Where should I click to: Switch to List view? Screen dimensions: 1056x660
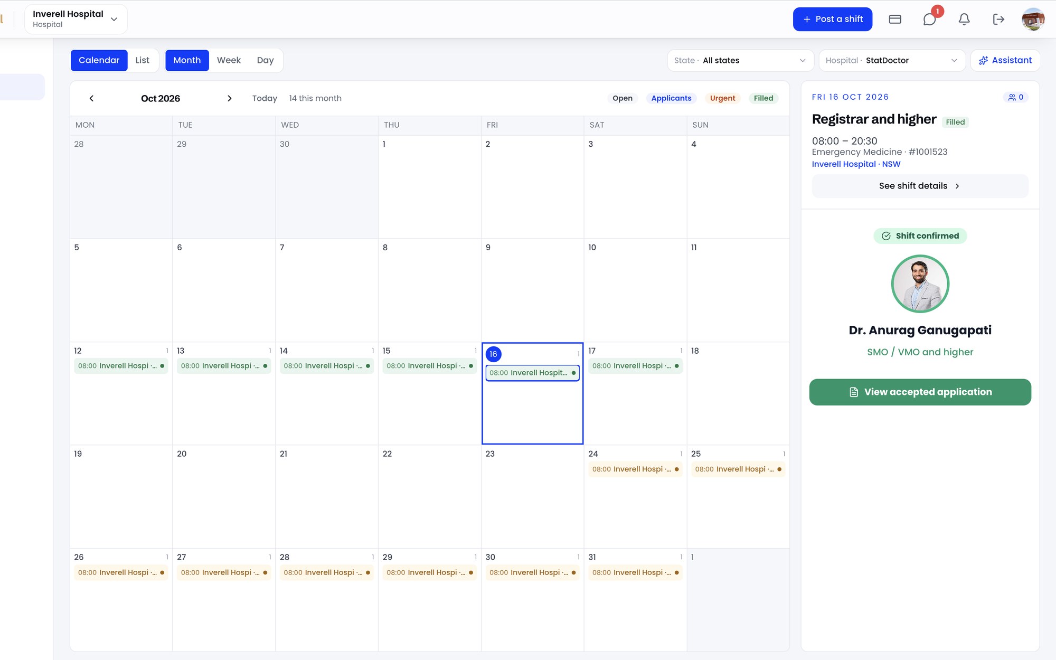142,60
